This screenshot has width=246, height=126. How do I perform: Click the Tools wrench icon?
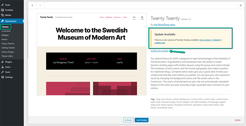pos(3,72)
